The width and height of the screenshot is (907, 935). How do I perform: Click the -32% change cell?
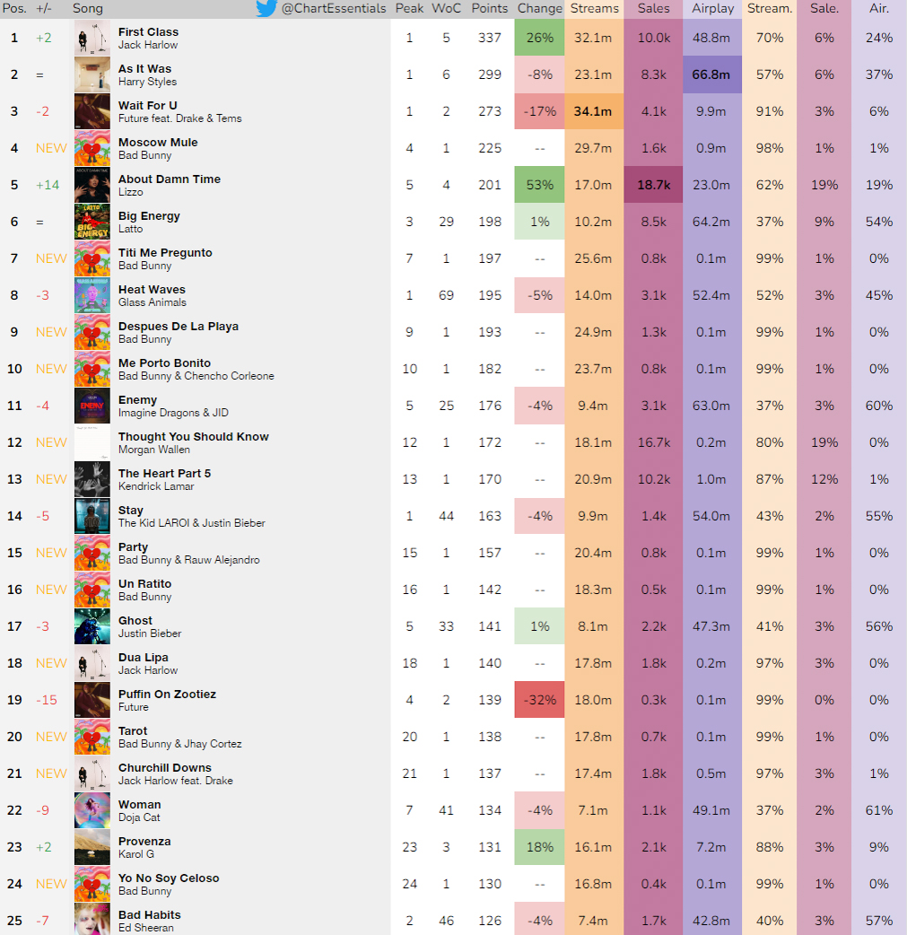click(540, 700)
